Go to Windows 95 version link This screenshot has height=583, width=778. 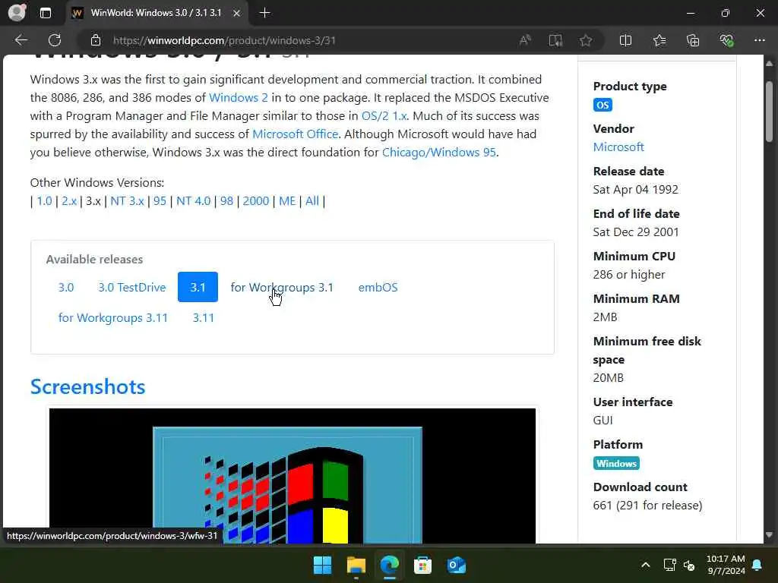tap(160, 200)
